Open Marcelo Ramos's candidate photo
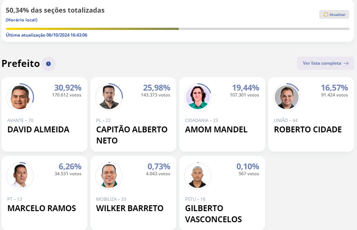The width and height of the screenshot is (357, 230). tap(20, 176)
